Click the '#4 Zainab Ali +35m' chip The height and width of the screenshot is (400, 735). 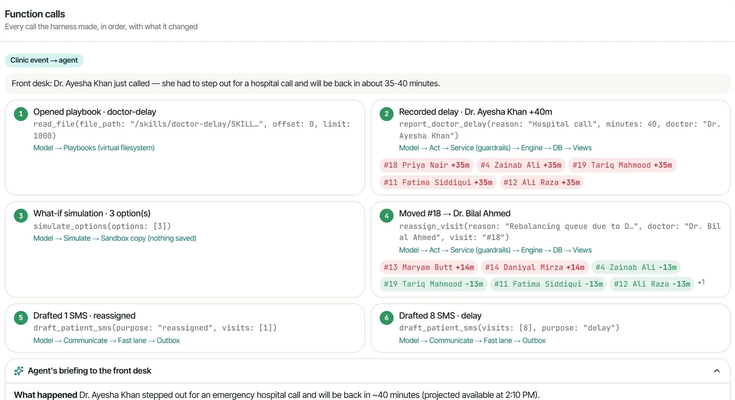coord(521,165)
